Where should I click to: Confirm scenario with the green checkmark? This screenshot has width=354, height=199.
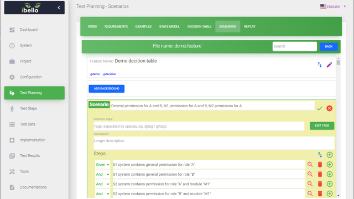click(x=320, y=108)
